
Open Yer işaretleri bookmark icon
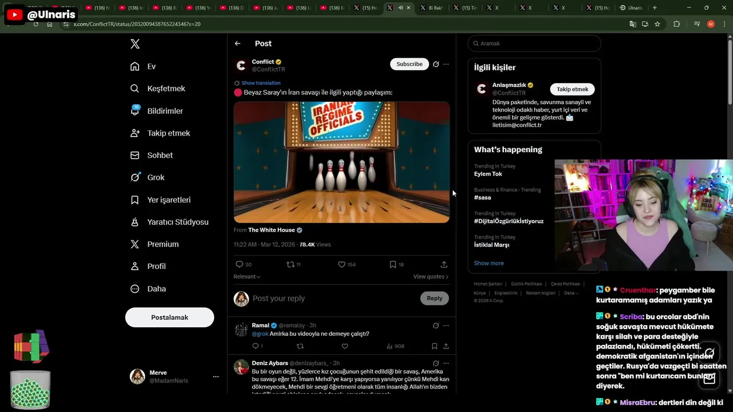click(135, 200)
